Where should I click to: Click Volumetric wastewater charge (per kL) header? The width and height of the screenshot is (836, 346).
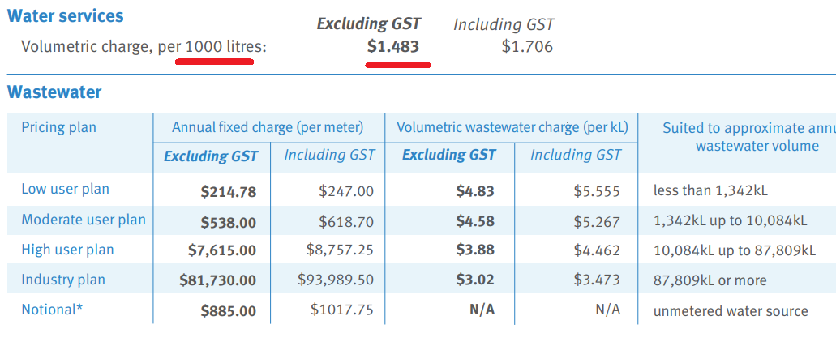click(x=512, y=127)
